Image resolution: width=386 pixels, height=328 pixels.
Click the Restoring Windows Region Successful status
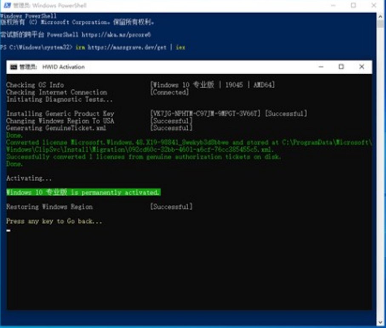[172, 207]
